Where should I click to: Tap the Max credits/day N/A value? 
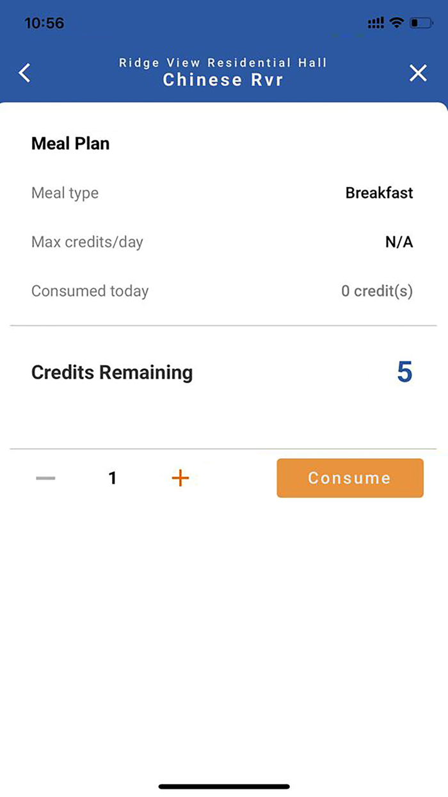[399, 242]
